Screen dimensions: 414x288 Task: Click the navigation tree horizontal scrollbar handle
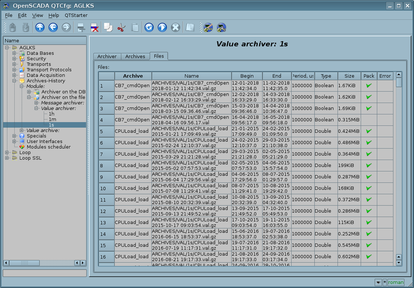(24, 263)
